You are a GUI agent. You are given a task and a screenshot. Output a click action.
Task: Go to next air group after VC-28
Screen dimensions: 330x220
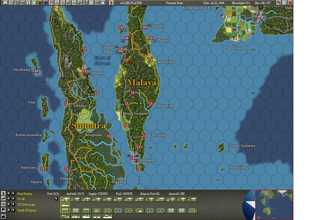click(13, 199)
